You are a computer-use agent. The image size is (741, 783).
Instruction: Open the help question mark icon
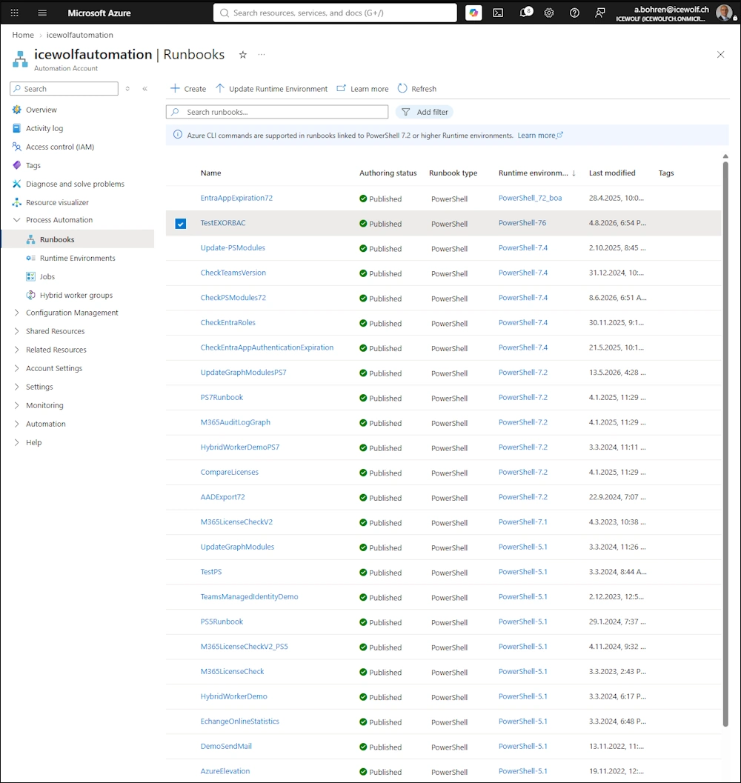pyautogui.click(x=574, y=13)
